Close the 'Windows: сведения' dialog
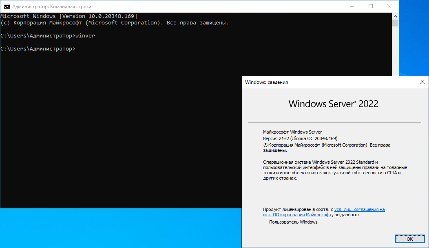429x248 pixels. (422, 82)
